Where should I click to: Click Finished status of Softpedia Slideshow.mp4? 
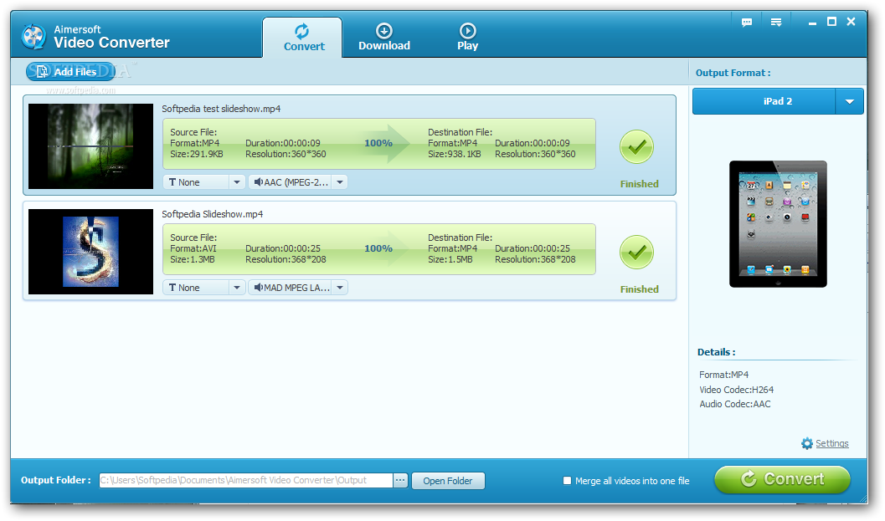point(640,289)
